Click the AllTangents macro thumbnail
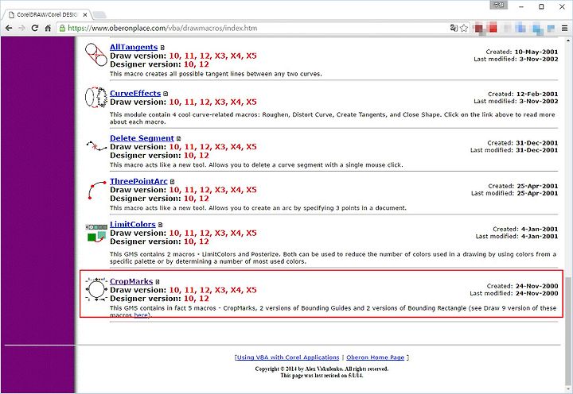The height and width of the screenshot is (394, 573). tap(95, 55)
